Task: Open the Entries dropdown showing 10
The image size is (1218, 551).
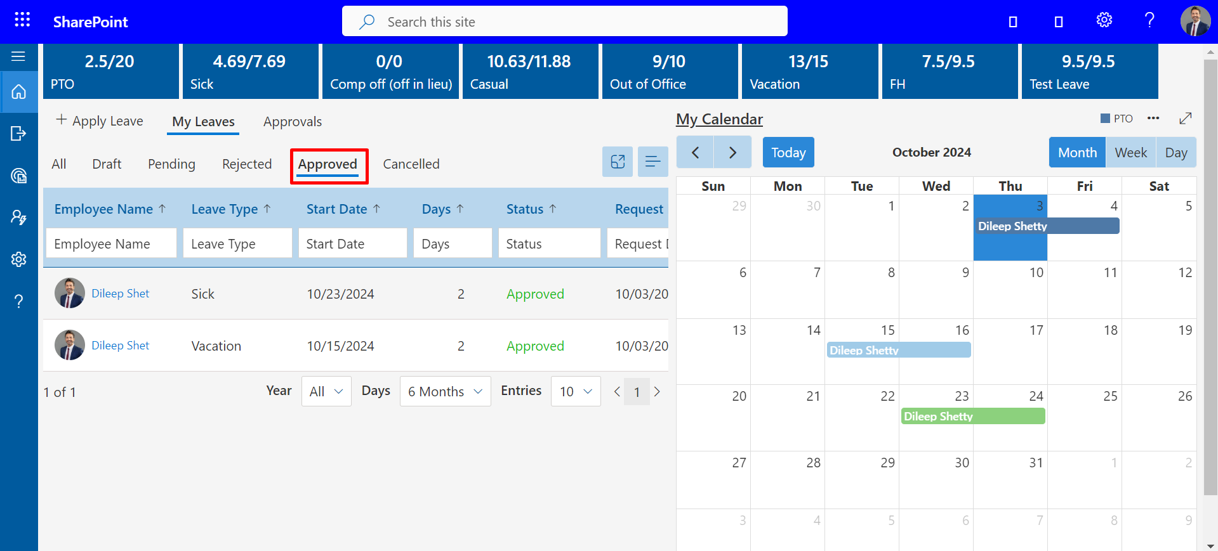Action: 576,391
